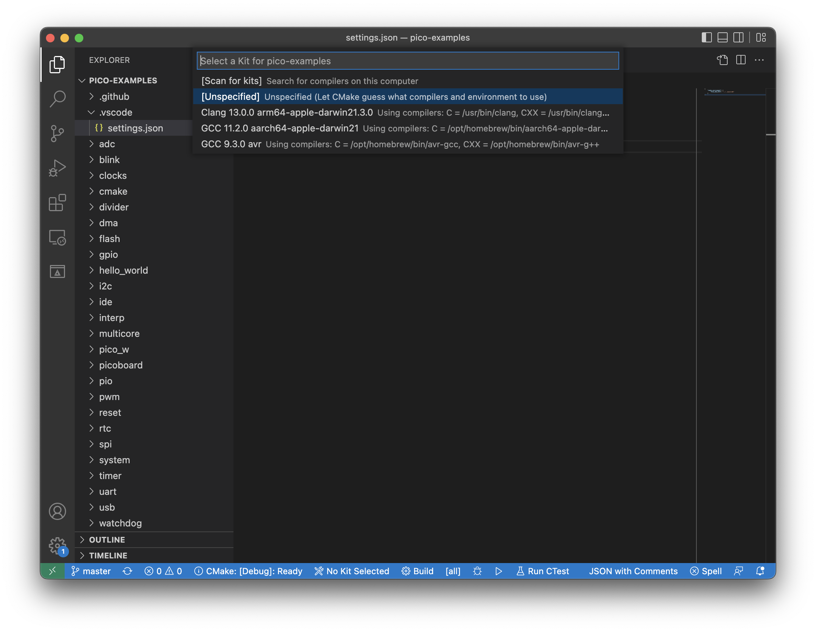Open problems via errors and warnings count

point(163,571)
